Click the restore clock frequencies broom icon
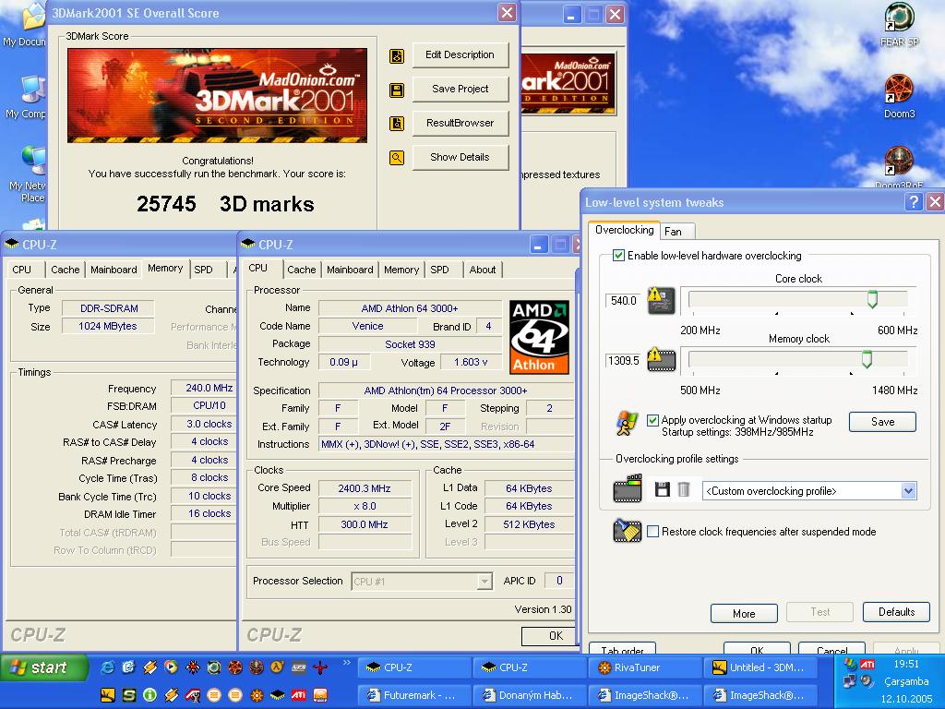The width and height of the screenshot is (945, 709). click(x=628, y=531)
